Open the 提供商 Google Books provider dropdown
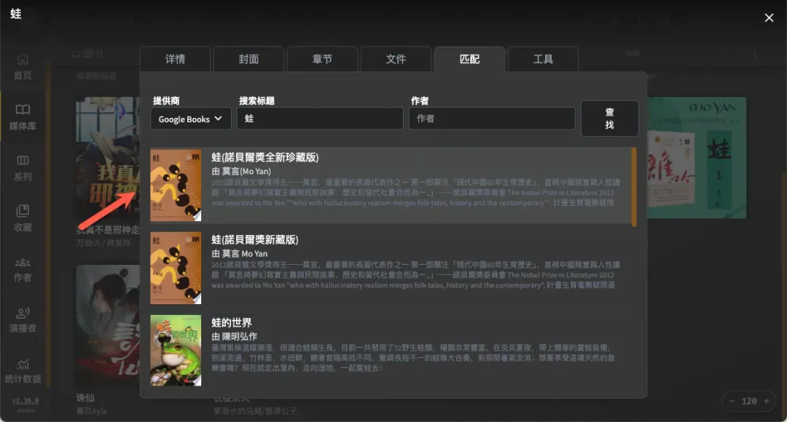 [x=190, y=118]
